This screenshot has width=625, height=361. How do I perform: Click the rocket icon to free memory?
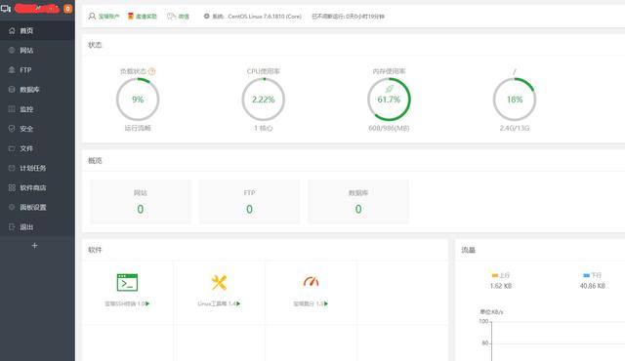point(390,89)
